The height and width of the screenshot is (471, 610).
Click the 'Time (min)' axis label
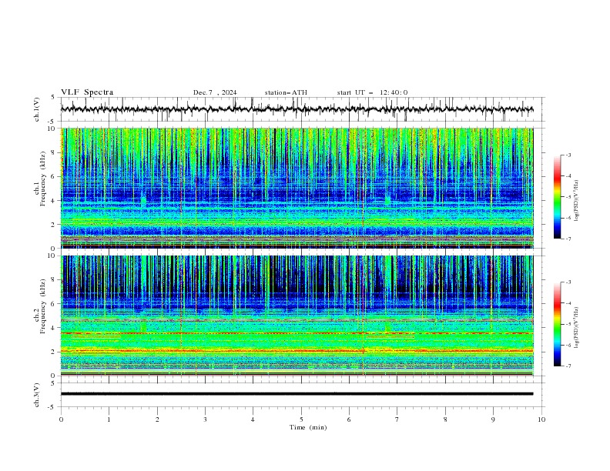point(308,427)
